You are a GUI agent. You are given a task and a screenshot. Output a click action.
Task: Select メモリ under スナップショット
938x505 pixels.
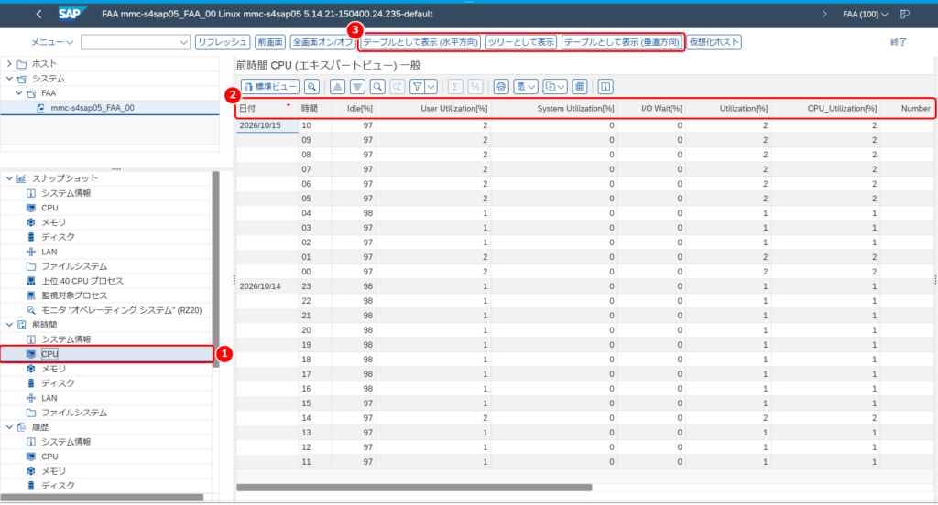(x=53, y=222)
